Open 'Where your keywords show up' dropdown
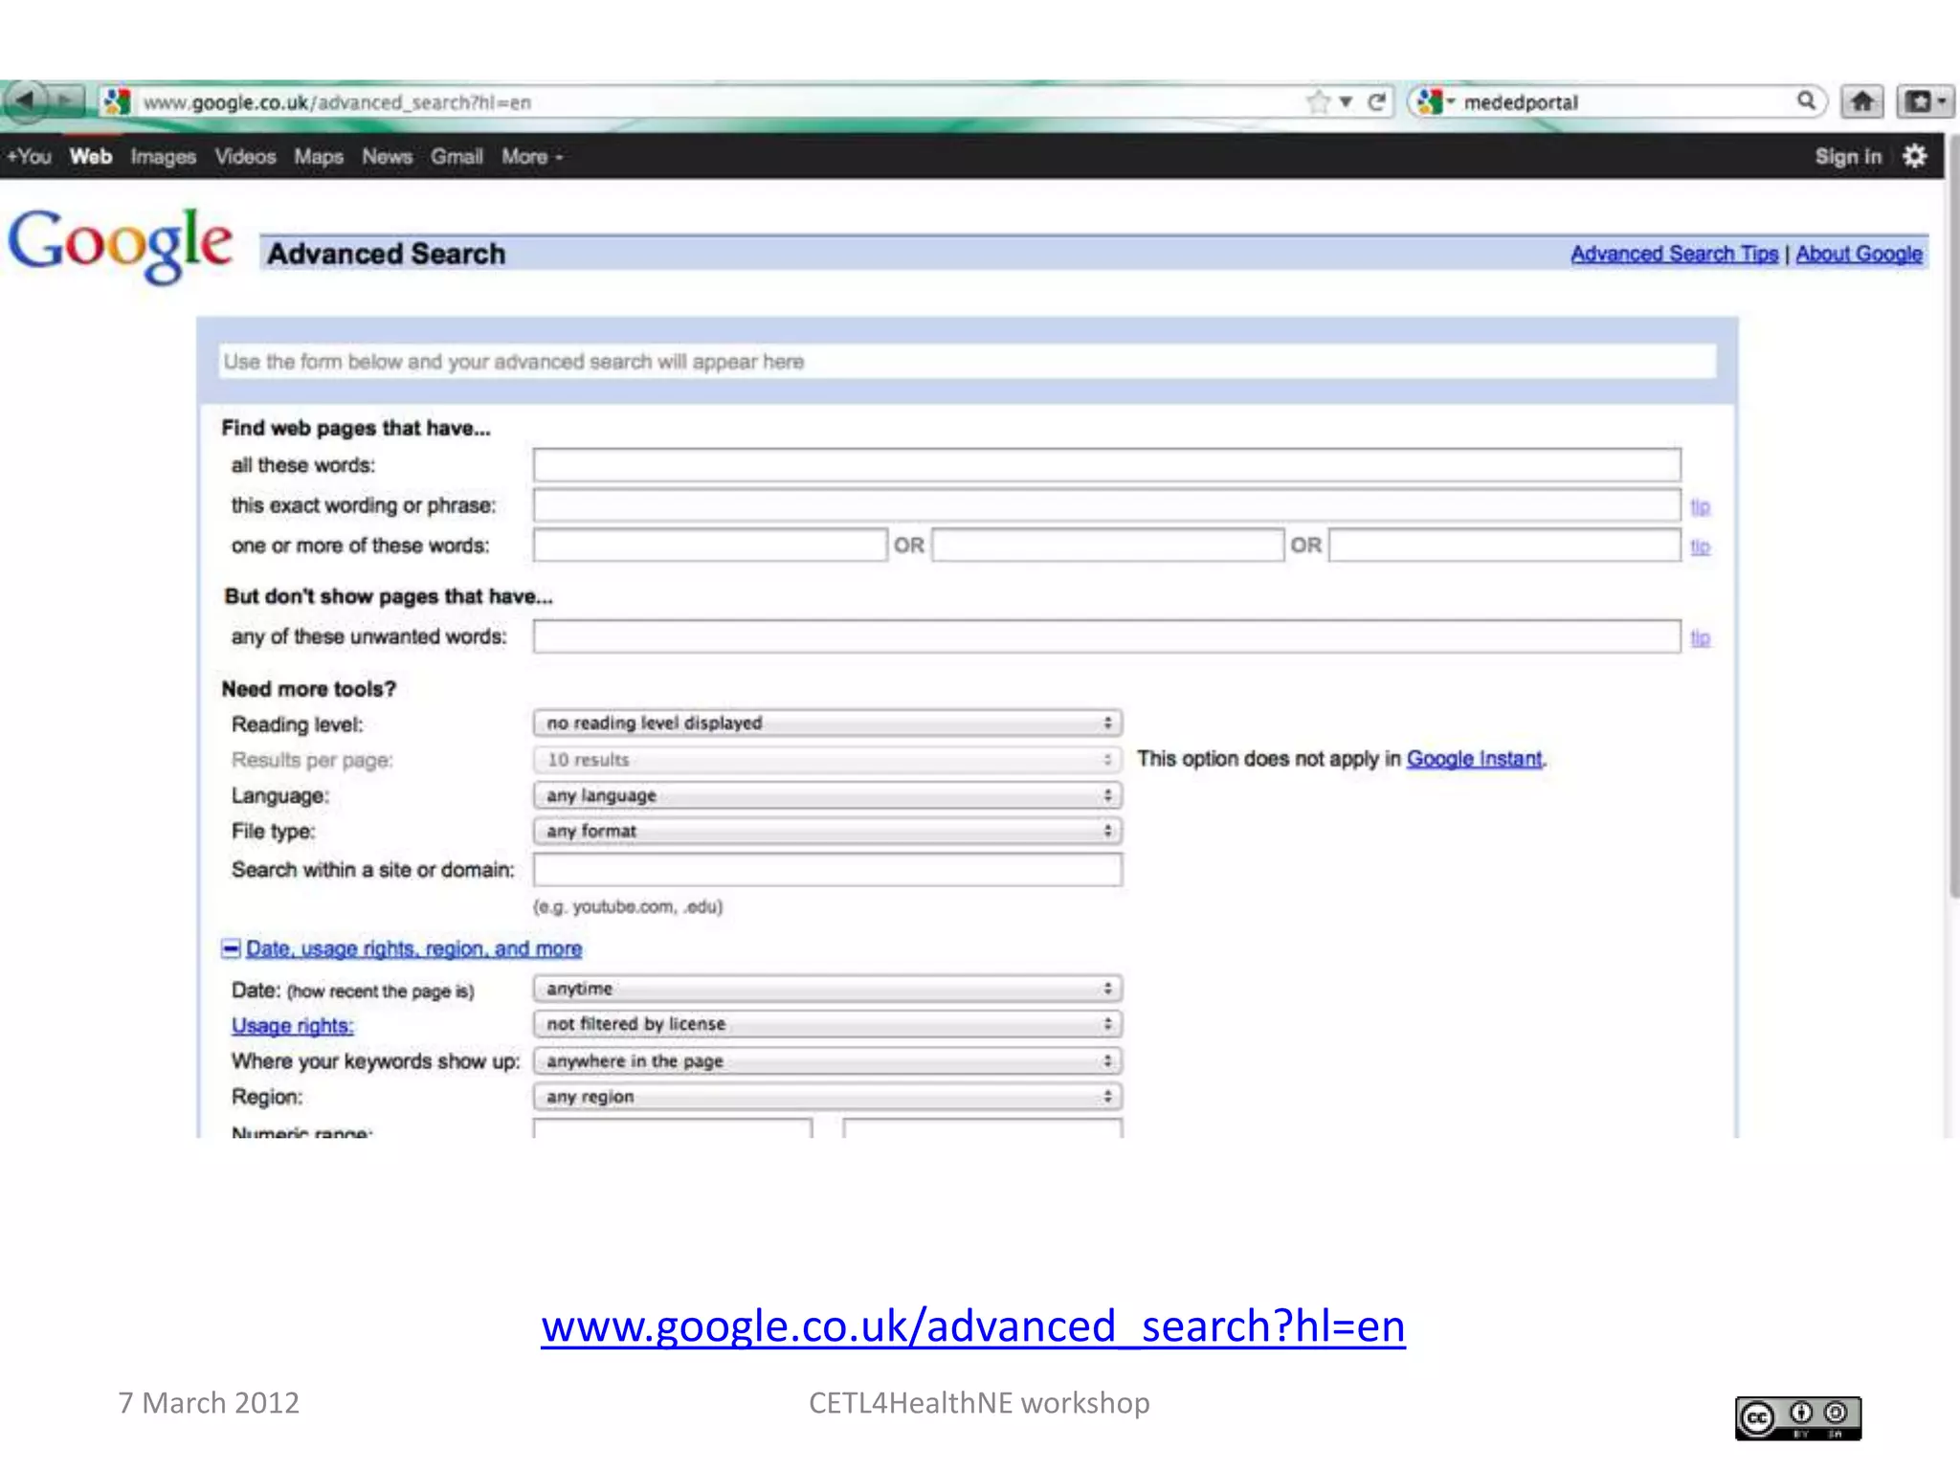Image resolution: width=1960 pixels, height=1470 pixels. pos(828,1060)
